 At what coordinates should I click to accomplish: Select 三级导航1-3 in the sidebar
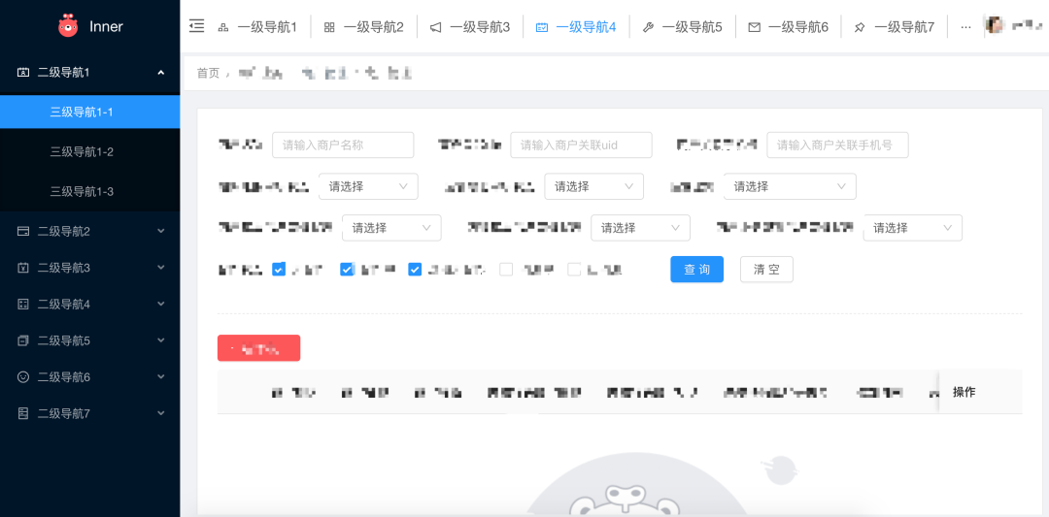[x=89, y=192]
